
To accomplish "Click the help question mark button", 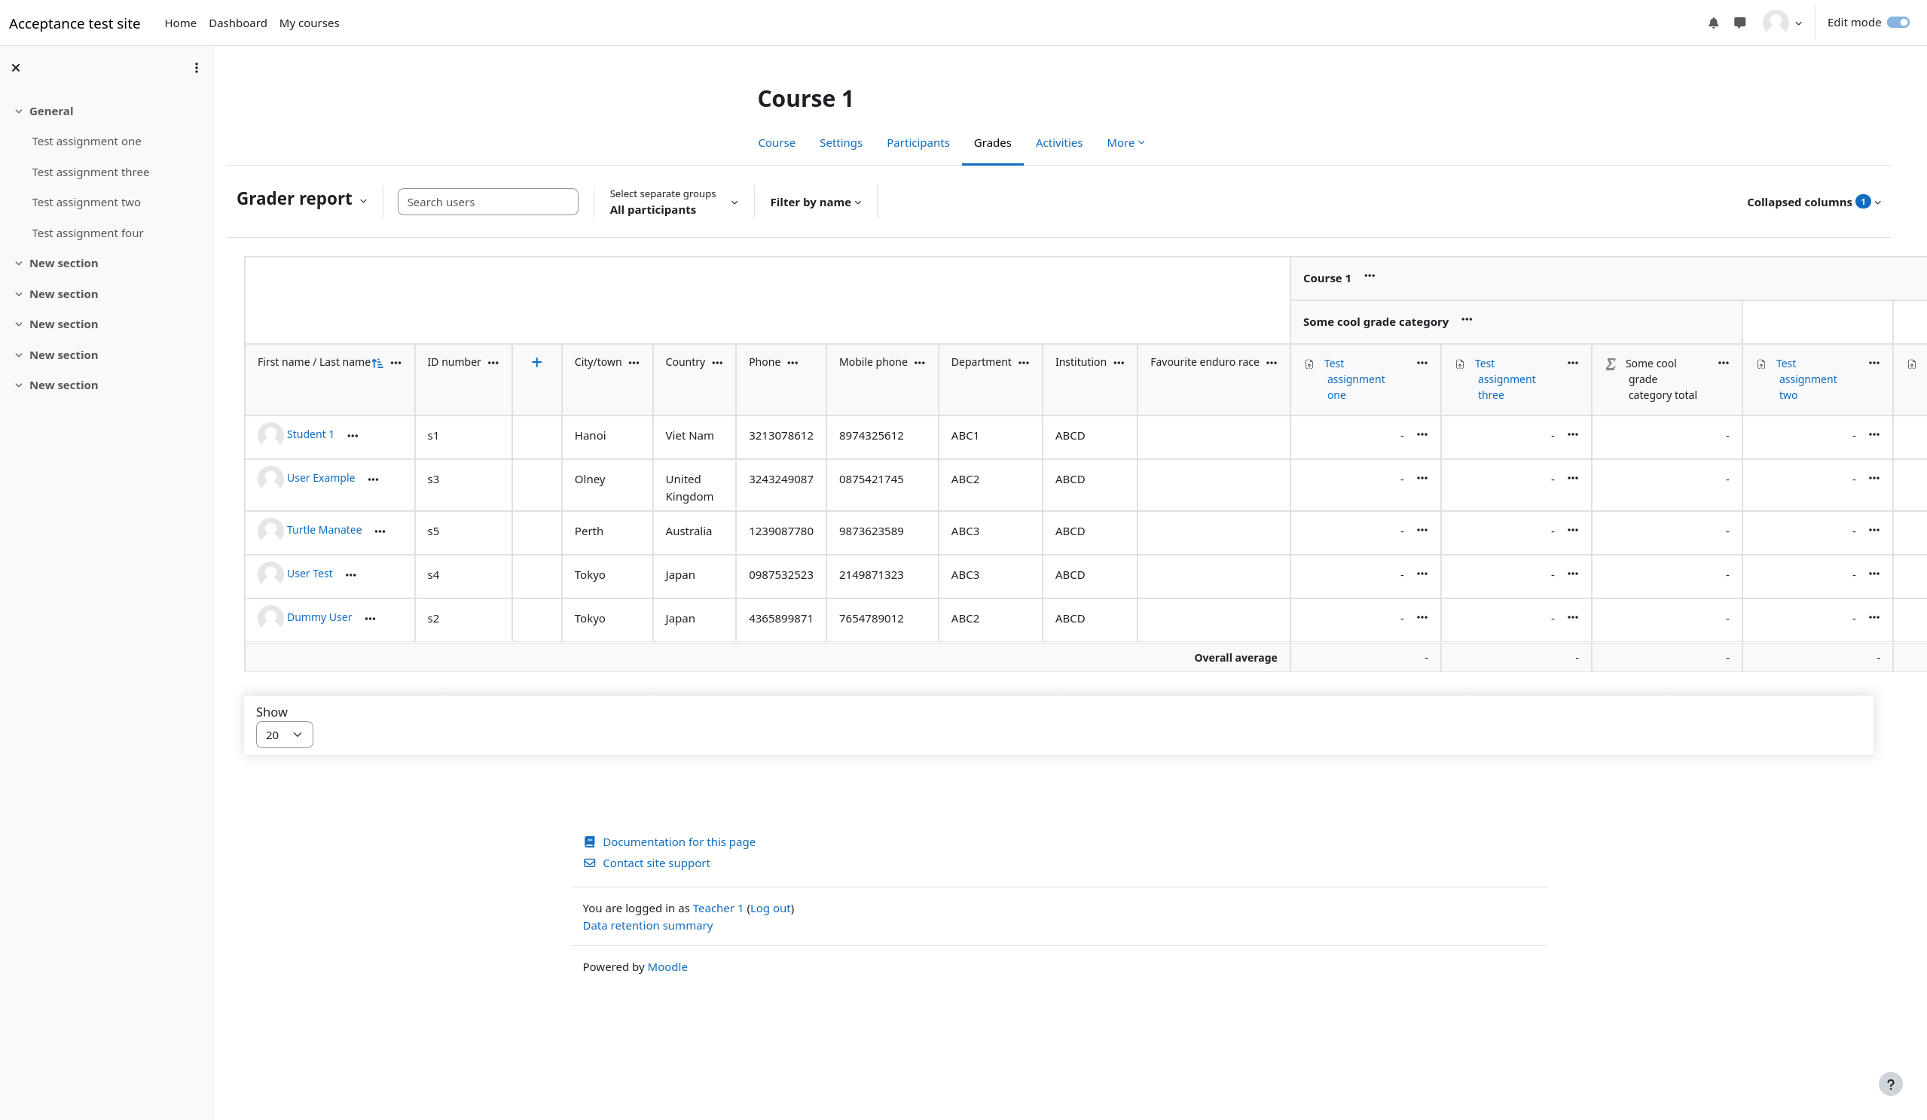I will (1889, 1083).
